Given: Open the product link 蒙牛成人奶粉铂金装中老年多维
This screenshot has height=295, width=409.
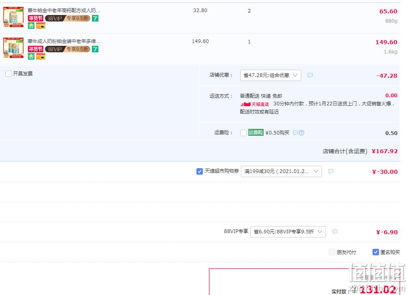Looking at the screenshot, I should [64, 41].
